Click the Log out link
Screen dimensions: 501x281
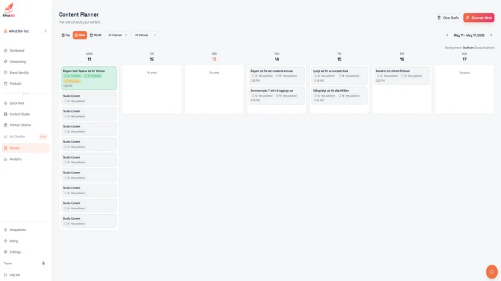pos(14,275)
